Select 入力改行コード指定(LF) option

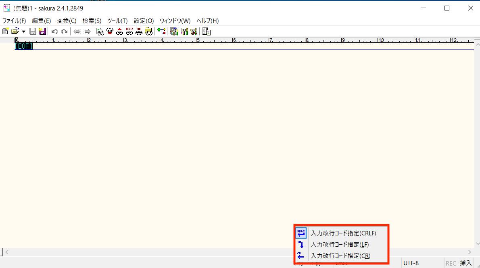tap(340, 244)
